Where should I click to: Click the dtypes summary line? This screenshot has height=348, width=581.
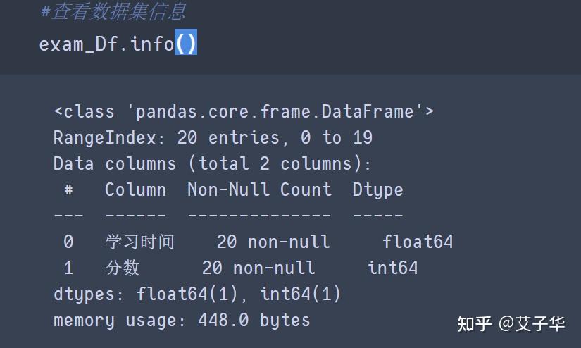tap(197, 294)
